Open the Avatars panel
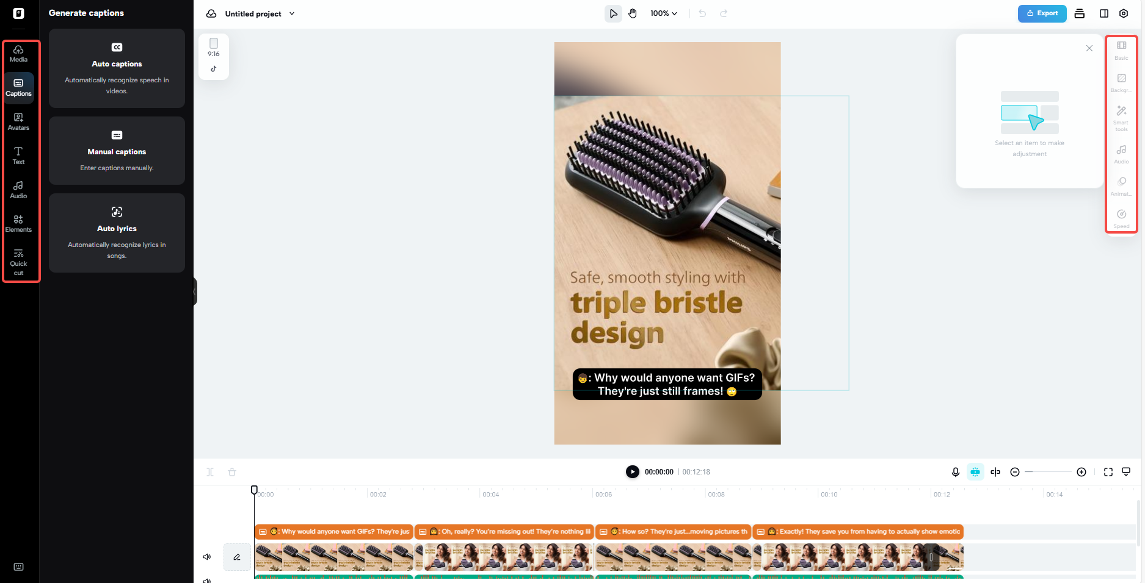Screen dimensions: 1145x583 (x=18, y=122)
